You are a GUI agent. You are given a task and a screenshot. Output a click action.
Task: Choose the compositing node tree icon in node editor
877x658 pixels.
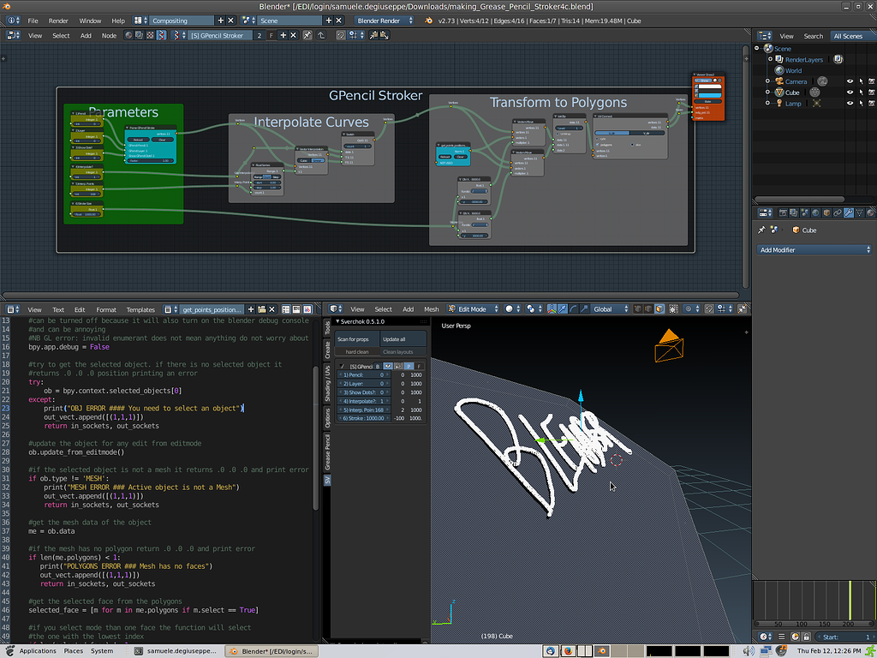point(140,35)
